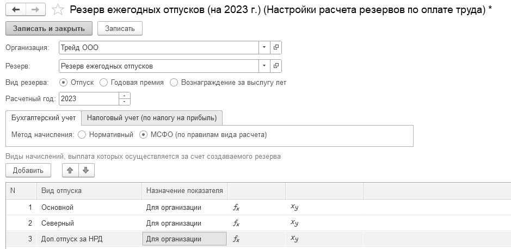Click xy indicators icon in Северный row
The height and width of the screenshot is (249, 511).
pyautogui.click(x=294, y=223)
